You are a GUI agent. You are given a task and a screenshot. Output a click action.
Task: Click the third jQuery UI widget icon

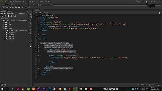[10, 7]
